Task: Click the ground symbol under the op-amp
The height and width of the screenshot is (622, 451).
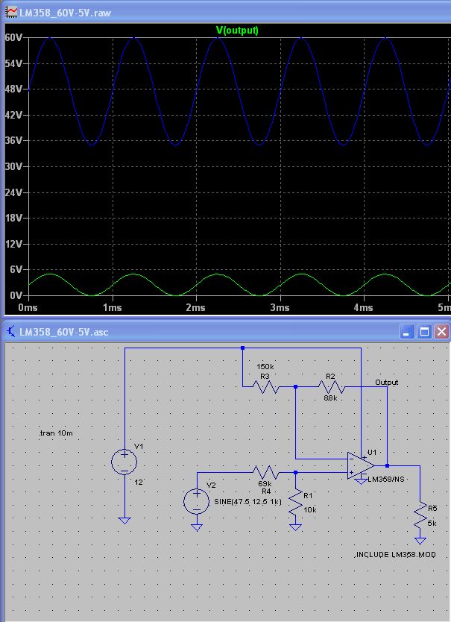Action: pyautogui.click(x=361, y=482)
